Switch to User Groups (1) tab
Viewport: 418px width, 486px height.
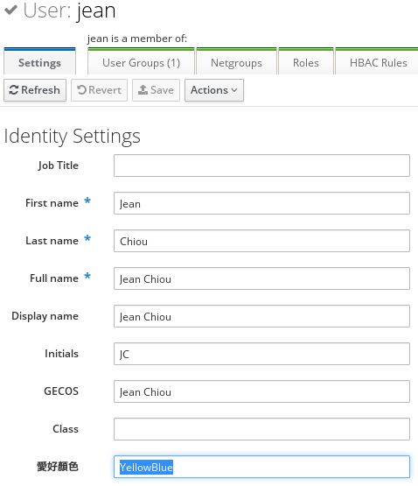coord(141,61)
